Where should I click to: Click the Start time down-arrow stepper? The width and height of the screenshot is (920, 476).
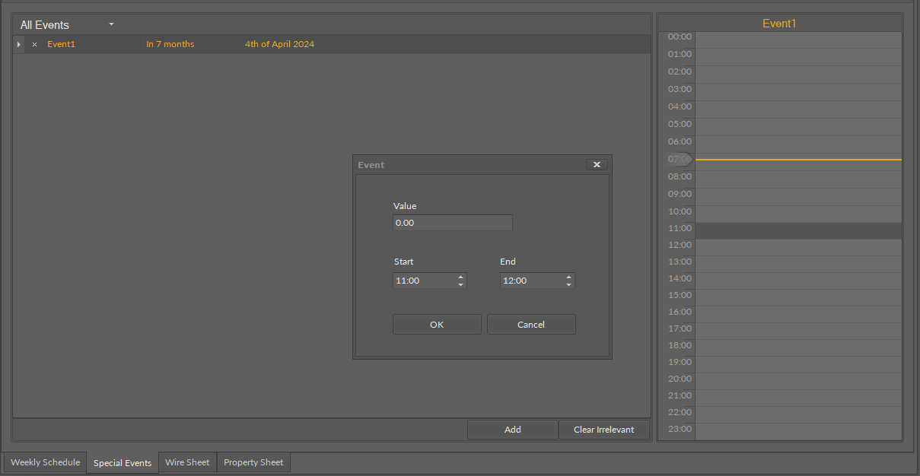pyautogui.click(x=460, y=284)
